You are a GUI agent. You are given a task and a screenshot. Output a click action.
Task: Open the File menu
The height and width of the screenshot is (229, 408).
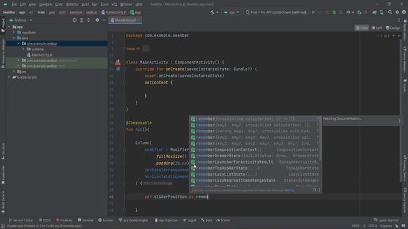tap(14, 4)
